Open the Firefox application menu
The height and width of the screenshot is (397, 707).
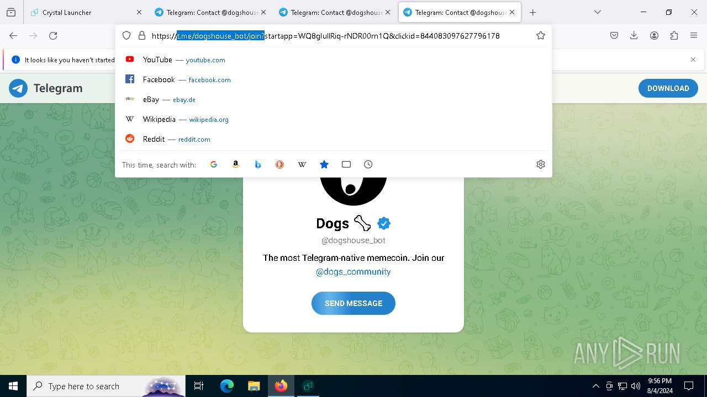(x=694, y=35)
